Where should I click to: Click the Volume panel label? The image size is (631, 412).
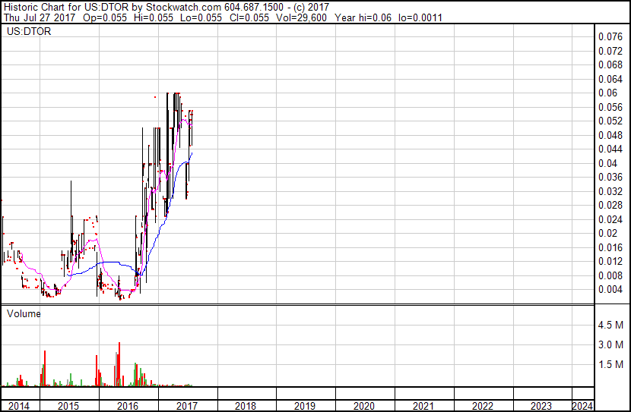point(24,313)
